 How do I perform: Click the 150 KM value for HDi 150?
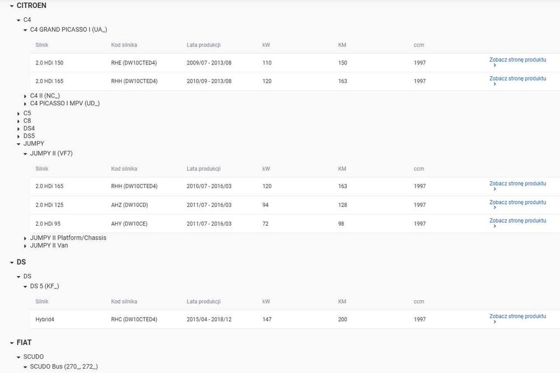pyautogui.click(x=343, y=63)
